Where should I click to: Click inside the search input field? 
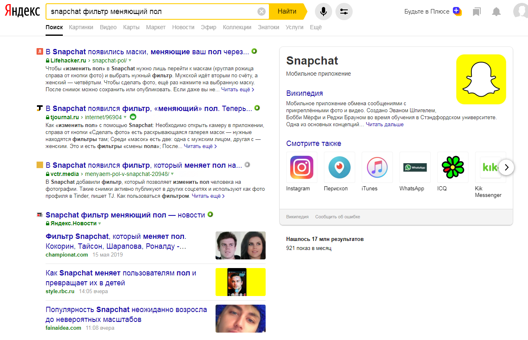[152, 12]
